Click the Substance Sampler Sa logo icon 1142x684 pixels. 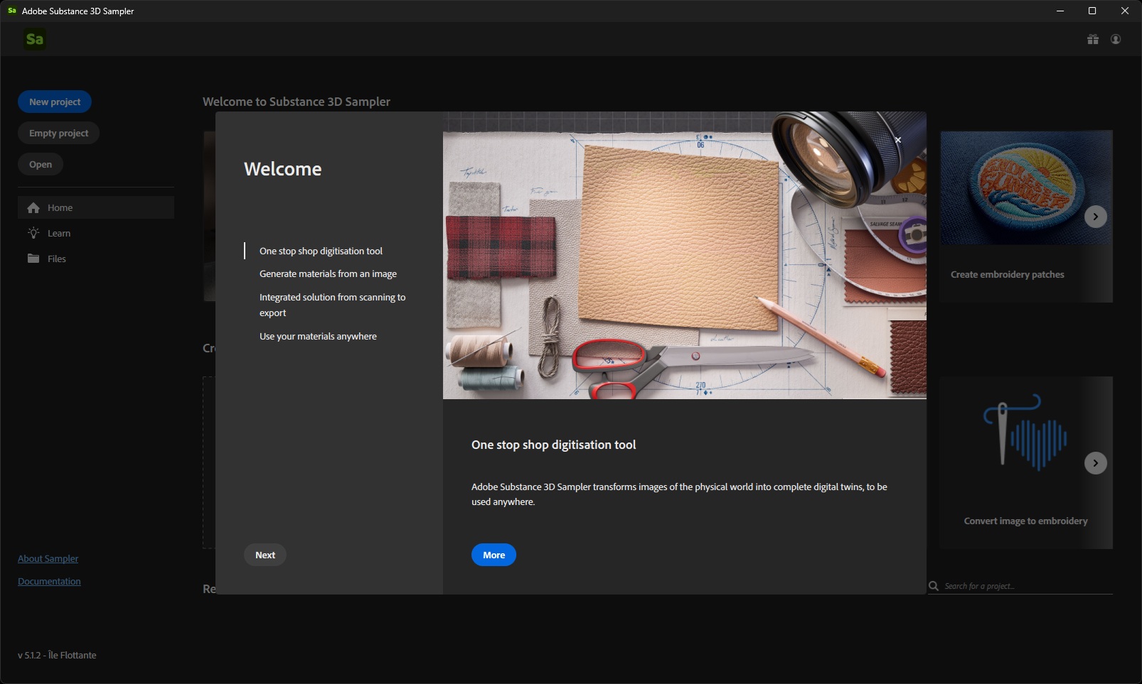[x=34, y=39]
